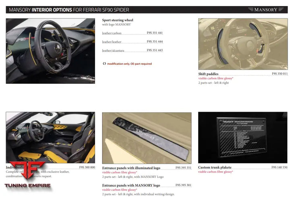The image size is (290, 197).
Task: Click the 'Shift paddles' title
Action: point(208,74)
